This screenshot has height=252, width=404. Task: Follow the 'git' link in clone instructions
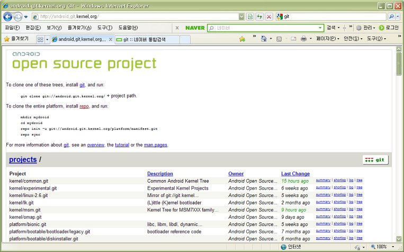pos(82,85)
